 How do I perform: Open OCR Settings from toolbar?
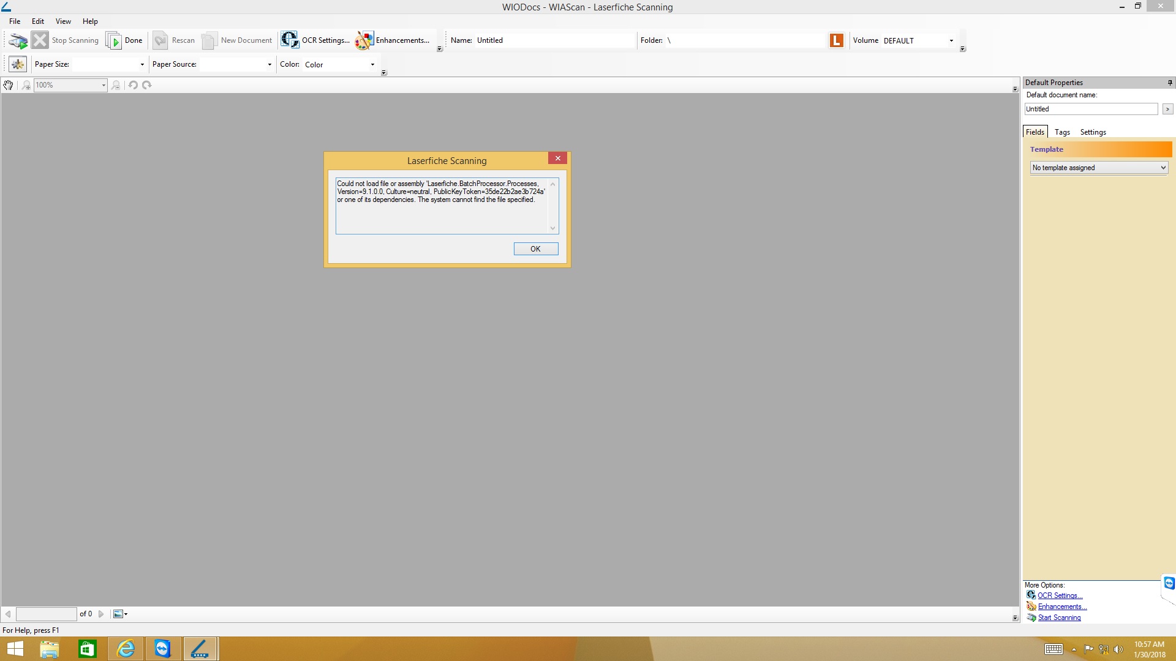[x=315, y=40]
